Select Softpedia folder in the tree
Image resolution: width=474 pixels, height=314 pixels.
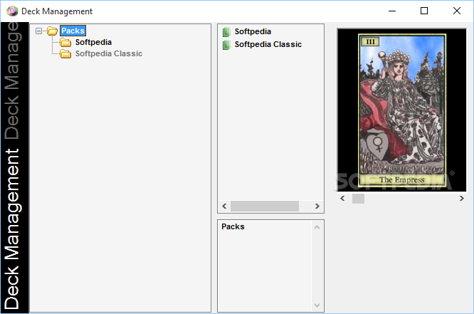(x=93, y=42)
